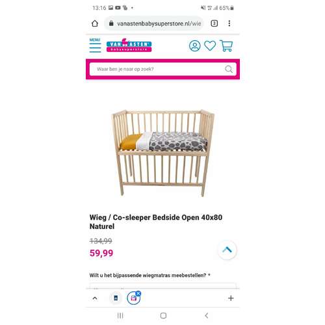Open the hamburger MENU
Viewport: 325px width, 325px height.
pyautogui.click(x=95, y=45)
